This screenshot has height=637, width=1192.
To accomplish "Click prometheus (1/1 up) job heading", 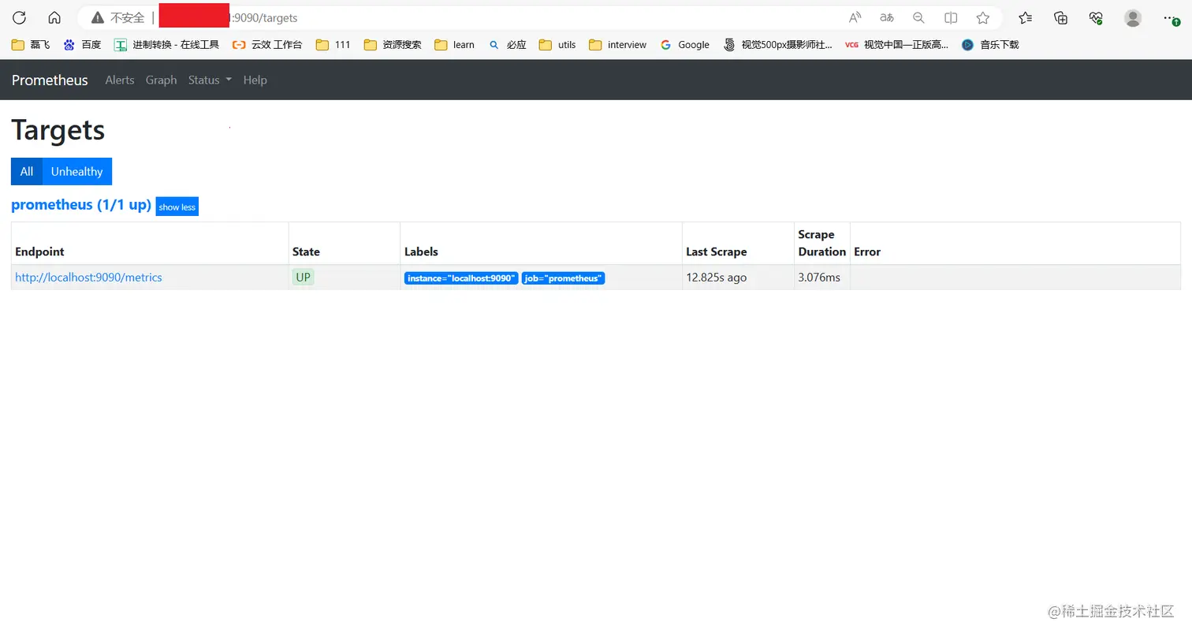I will click(x=81, y=205).
